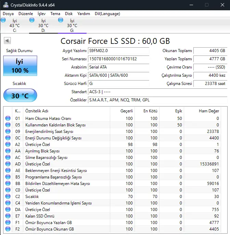This screenshot has height=235, width=230.
Task: Go to previous disk with left arrow button
Action: [7, 40]
